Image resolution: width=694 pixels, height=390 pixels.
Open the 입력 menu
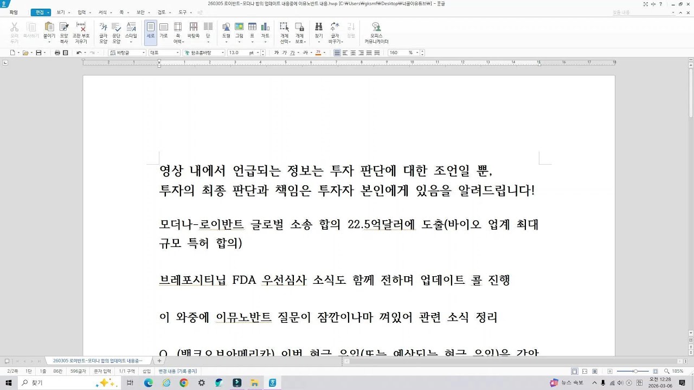pyautogui.click(x=83, y=12)
